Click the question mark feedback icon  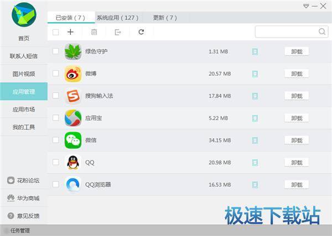coord(11,216)
